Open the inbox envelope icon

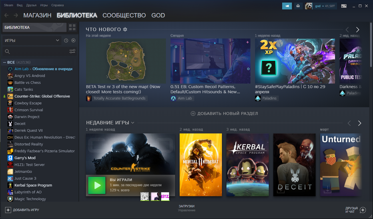coord(298,6)
